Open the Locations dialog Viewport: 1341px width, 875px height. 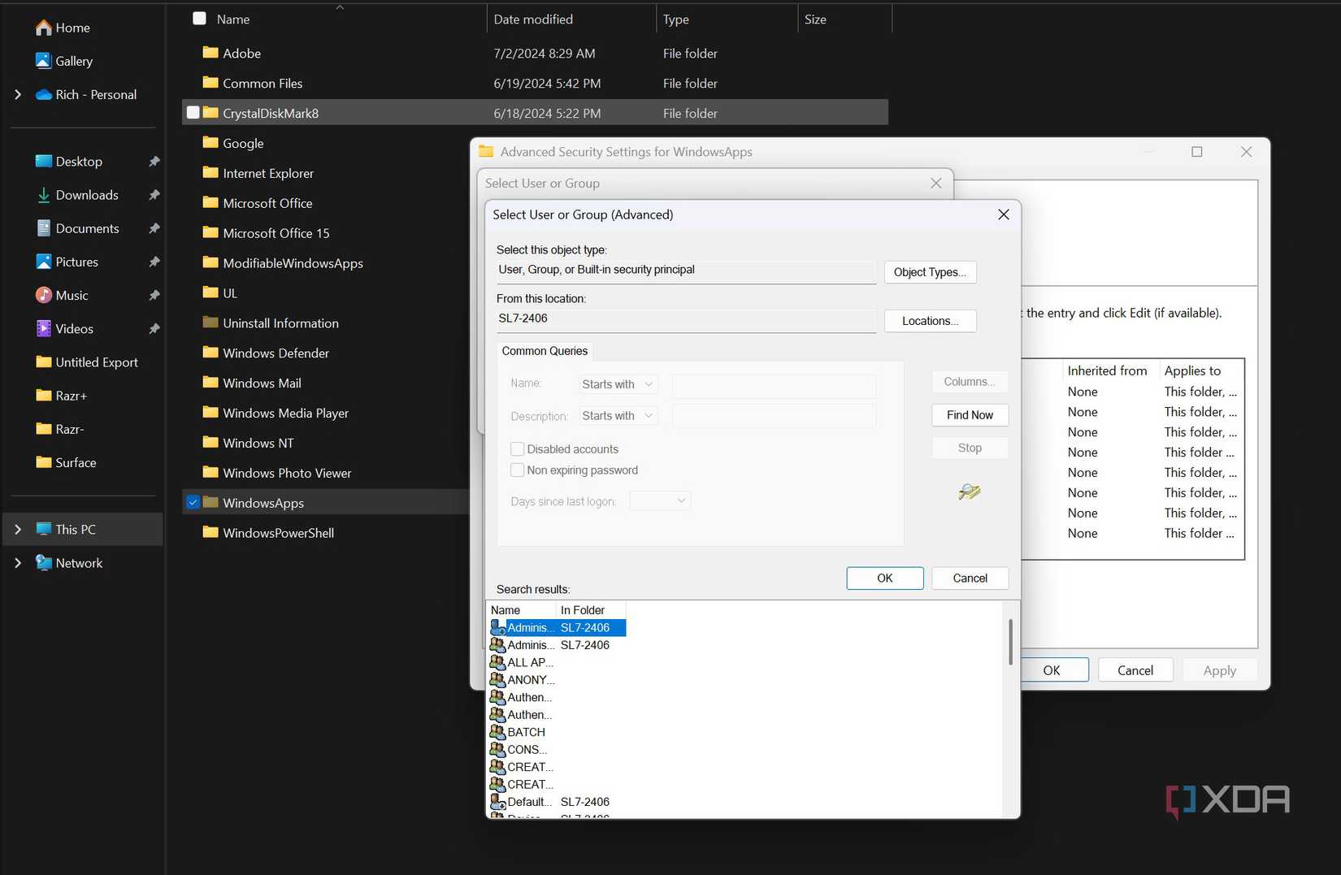[x=930, y=321]
